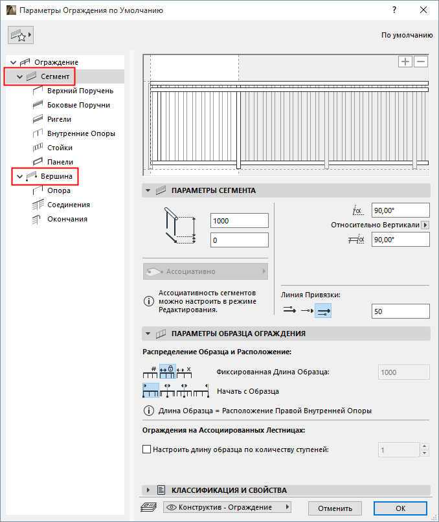Choose best division pattern distribution

(184, 372)
